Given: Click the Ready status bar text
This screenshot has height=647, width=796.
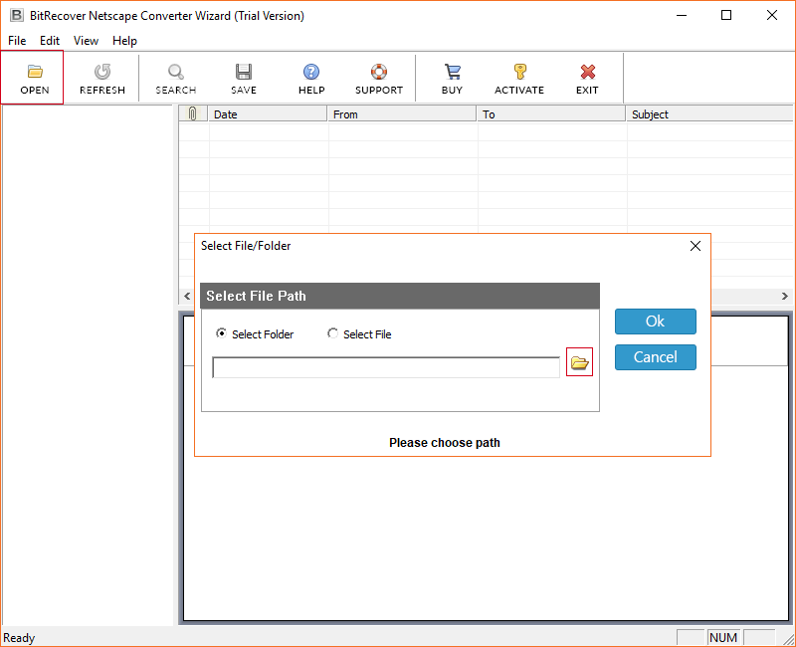Looking at the screenshot, I should pyautogui.click(x=19, y=638).
